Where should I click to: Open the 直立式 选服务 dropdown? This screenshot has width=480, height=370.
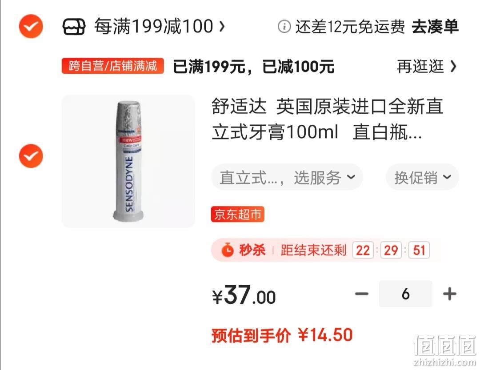coord(287,177)
